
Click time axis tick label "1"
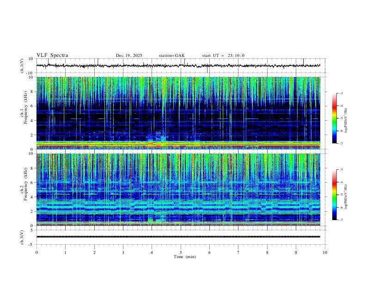(65, 252)
